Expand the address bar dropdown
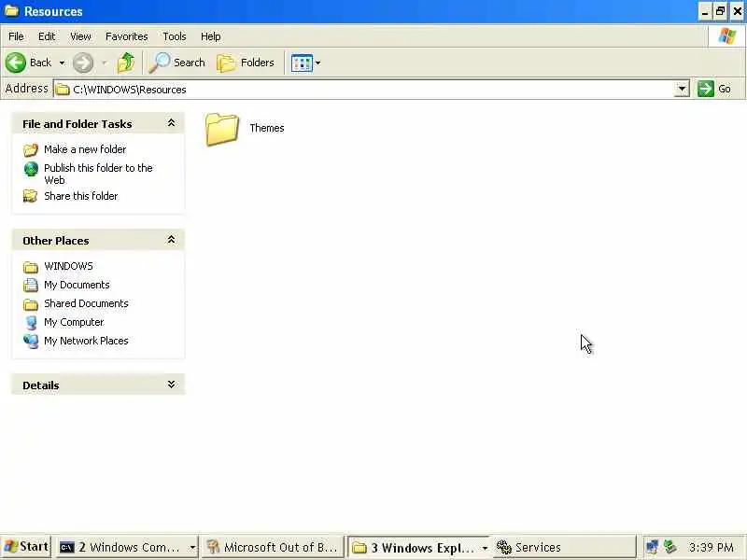 tap(682, 89)
